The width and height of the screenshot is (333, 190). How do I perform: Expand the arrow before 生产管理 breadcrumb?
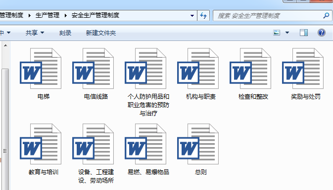(29, 15)
